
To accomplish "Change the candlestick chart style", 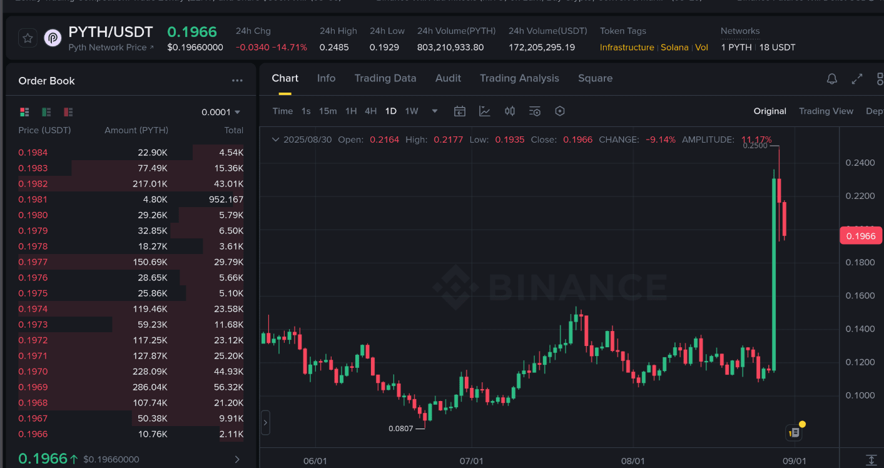I will 510,111.
